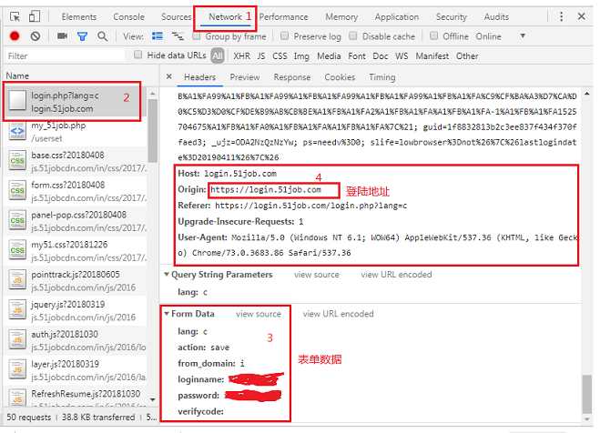Collapse the Query String Parameters section
600x433 pixels.
coord(167,275)
